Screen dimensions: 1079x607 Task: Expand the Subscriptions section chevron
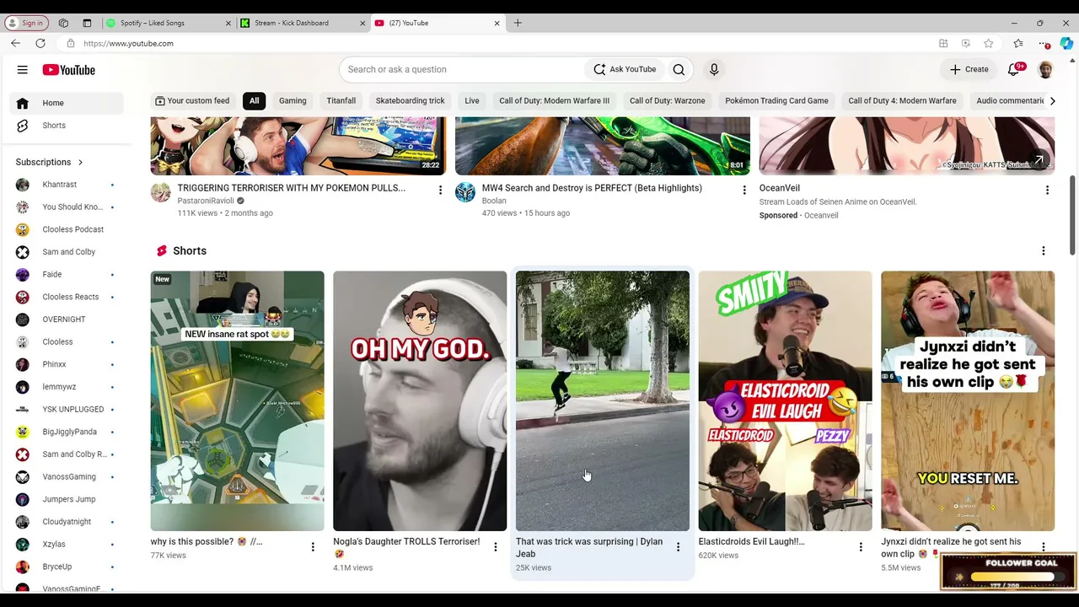81,162
